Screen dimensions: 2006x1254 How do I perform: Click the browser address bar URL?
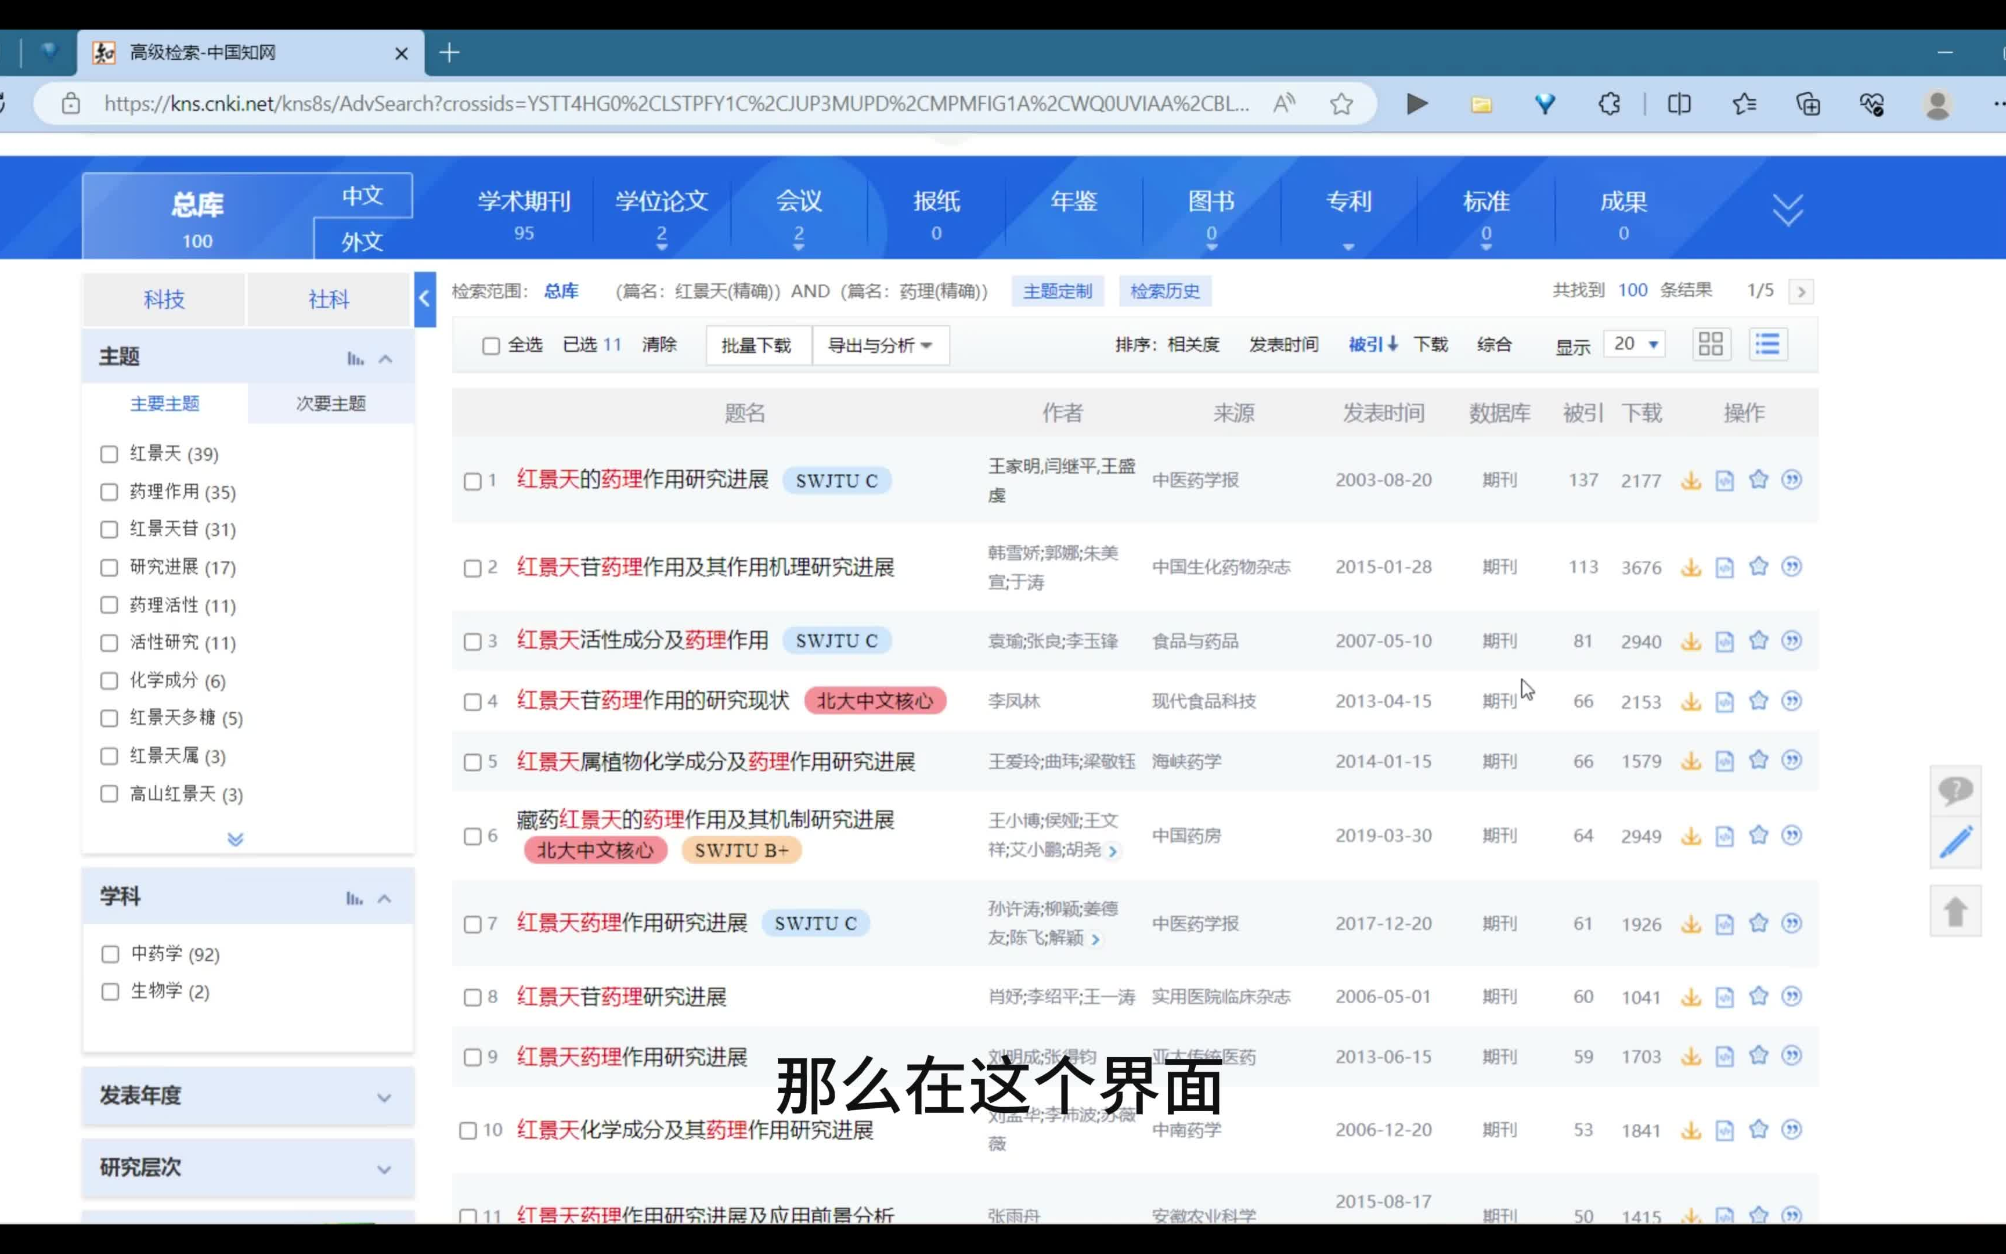pos(676,104)
